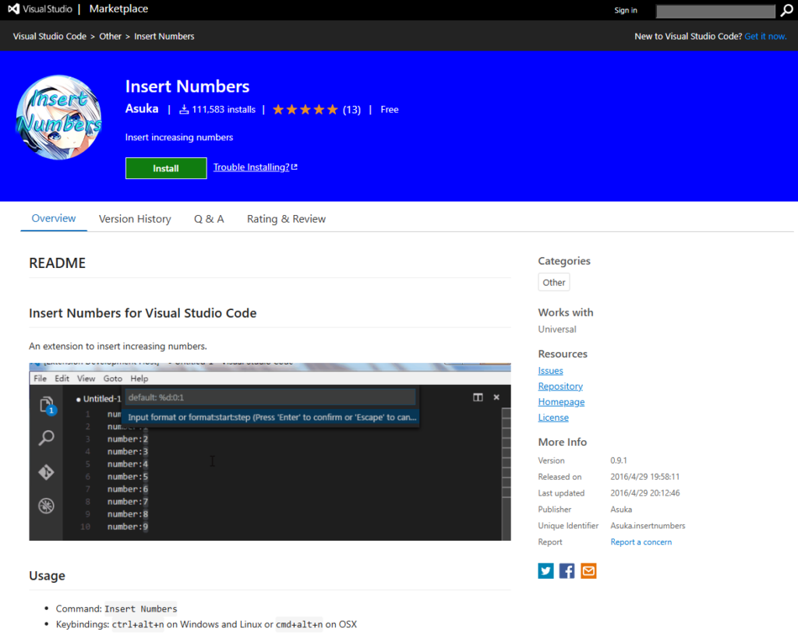Click the five-star rating icons
This screenshot has height=635, width=798.
point(305,109)
